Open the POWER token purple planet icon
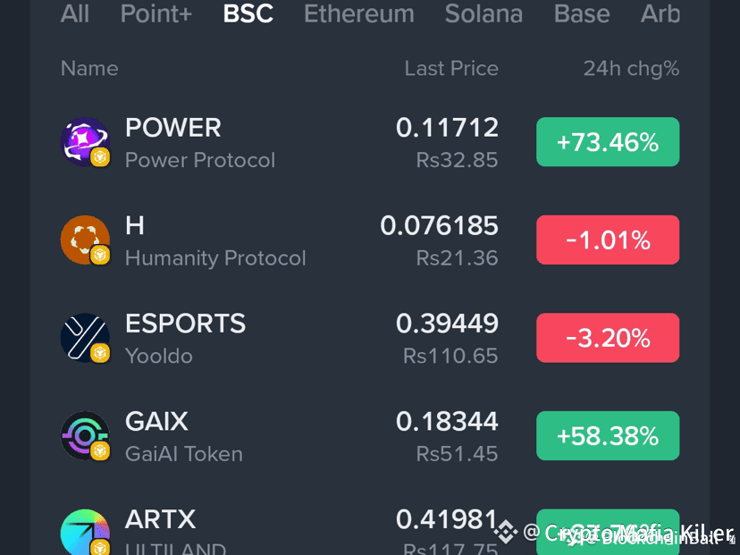 click(x=85, y=141)
